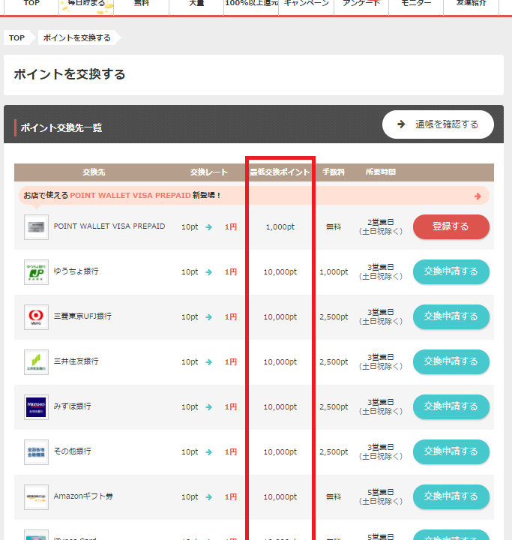Click the ポイントを交換する breadcrumb

[76, 38]
